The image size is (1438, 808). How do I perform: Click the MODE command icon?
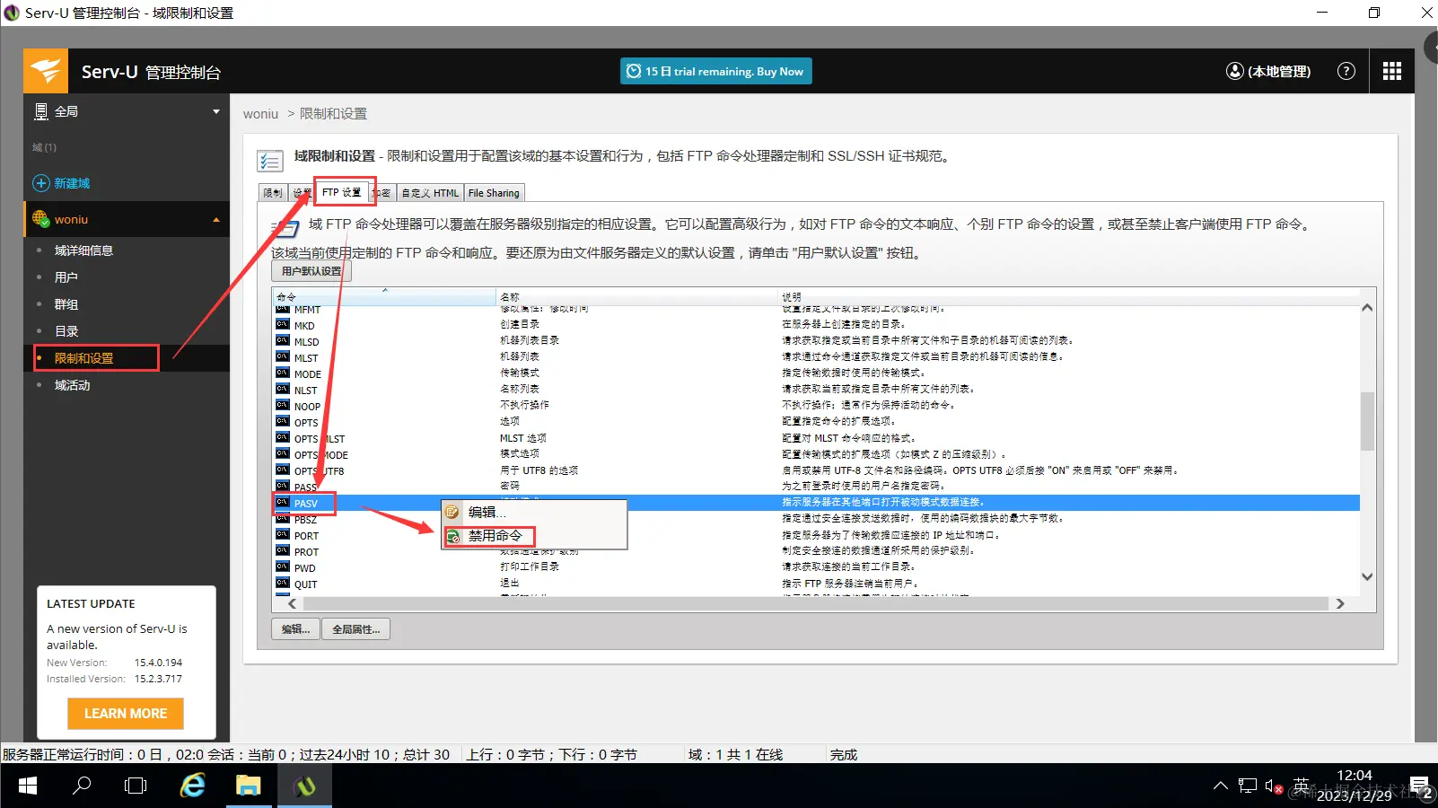click(x=283, y=373)
